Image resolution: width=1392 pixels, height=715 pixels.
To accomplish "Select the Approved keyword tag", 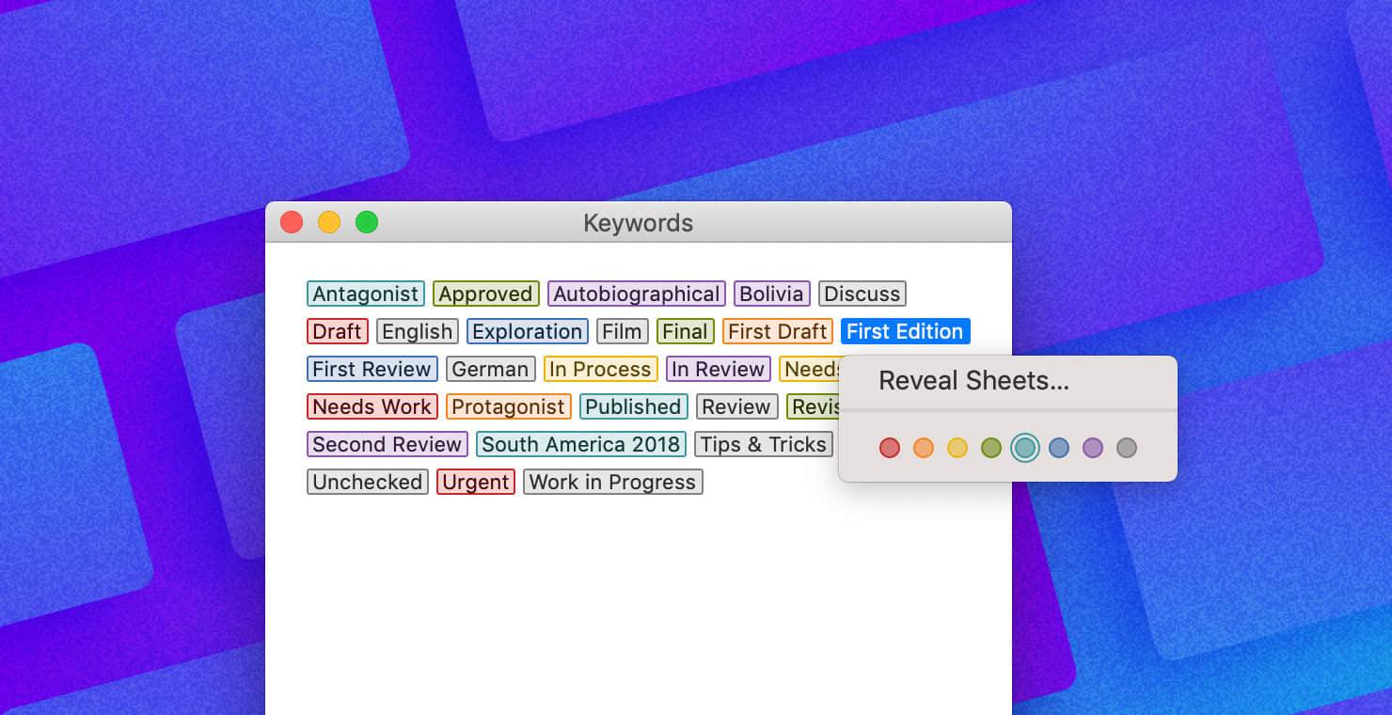I will pyautogui.click(x=485, y=294).
